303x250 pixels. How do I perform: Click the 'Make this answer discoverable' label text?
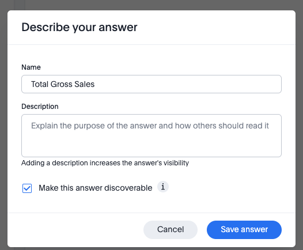tap(96, 188)
